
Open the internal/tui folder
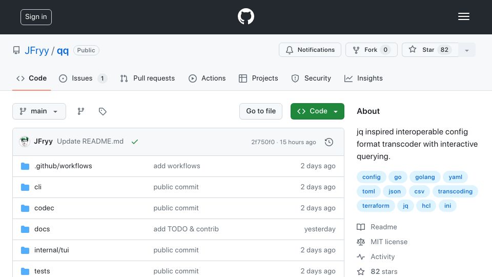[x=51, y=250]
